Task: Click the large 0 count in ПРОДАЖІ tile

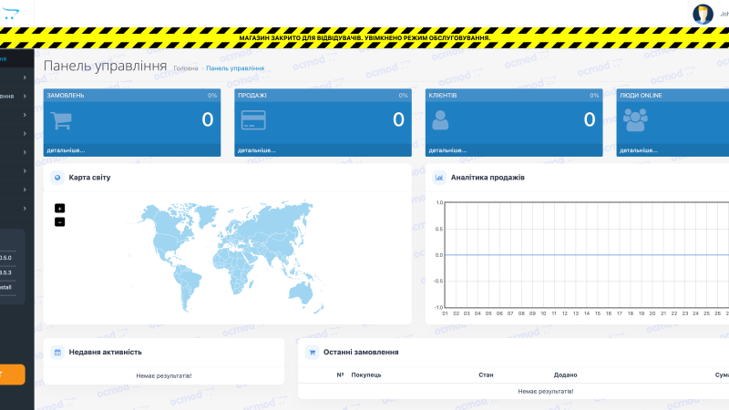Action: (x=398, y=120)
